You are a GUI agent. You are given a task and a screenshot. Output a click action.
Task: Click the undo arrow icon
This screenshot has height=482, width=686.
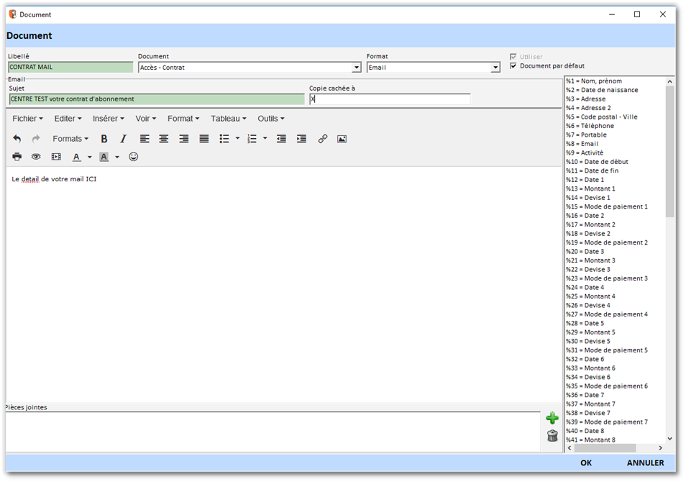[x=17, y=139]
